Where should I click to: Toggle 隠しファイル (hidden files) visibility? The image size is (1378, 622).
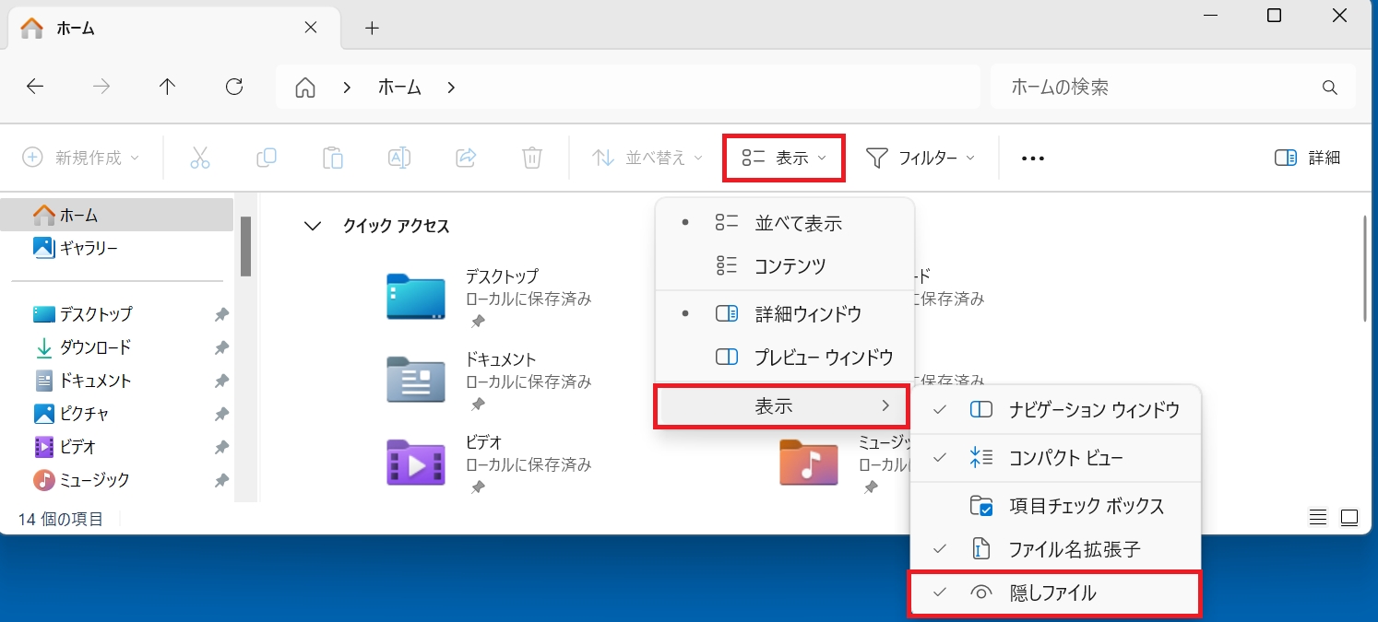pos(1054,593)
